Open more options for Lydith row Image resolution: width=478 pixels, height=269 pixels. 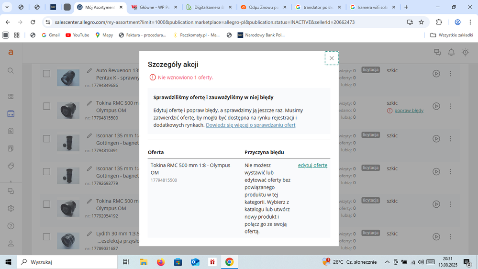click(x=450, y=237)
